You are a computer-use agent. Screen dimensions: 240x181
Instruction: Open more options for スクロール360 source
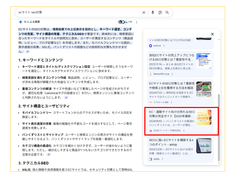click(172, 102)
